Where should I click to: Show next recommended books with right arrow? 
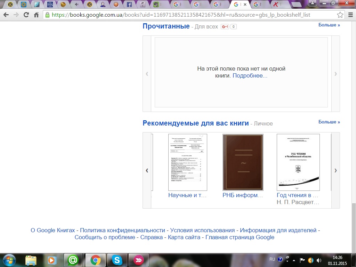(335, 170)
